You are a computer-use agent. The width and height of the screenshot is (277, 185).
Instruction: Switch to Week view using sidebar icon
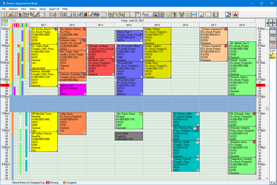(272, 37)
